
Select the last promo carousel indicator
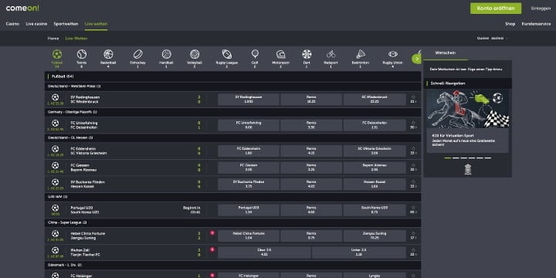coord(488,158)
